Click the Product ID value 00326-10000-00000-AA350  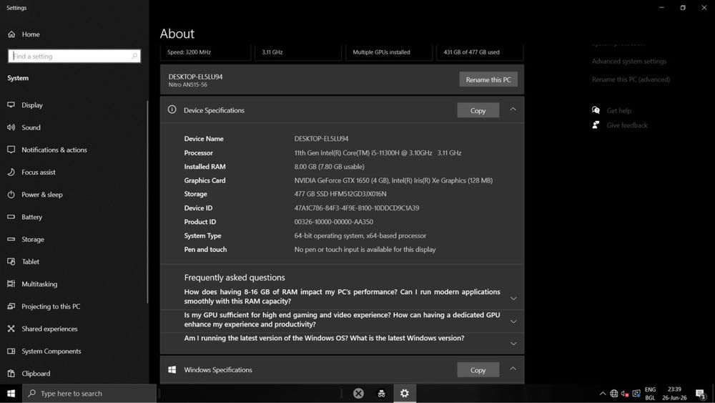pyautogui.click(x=333, y=222)
